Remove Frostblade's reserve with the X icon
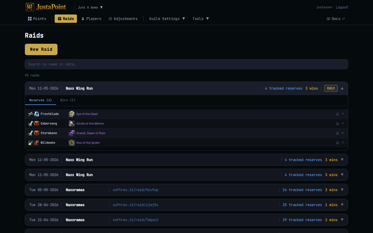 [343, 114]
